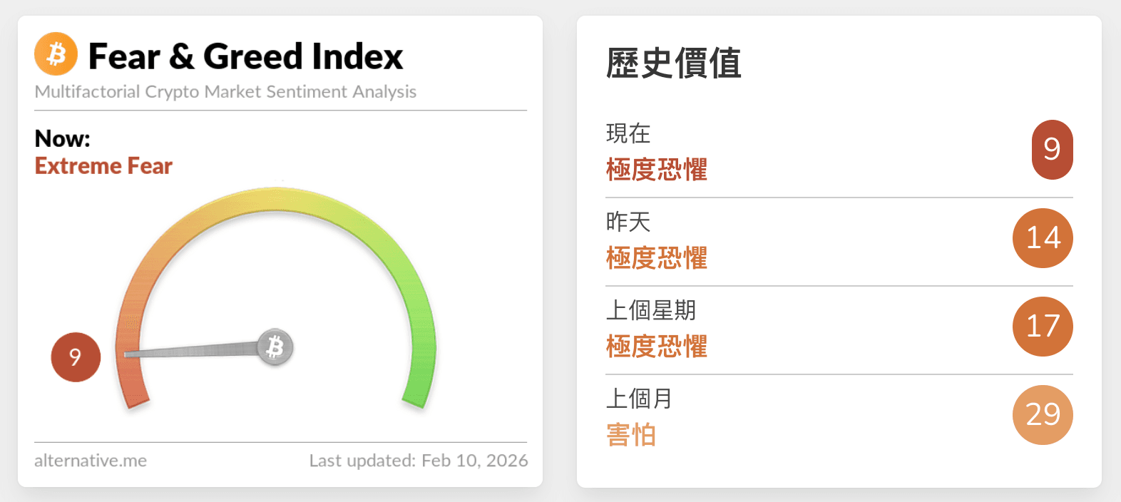Click the Fear & Greed Index title

pos(245,56)
